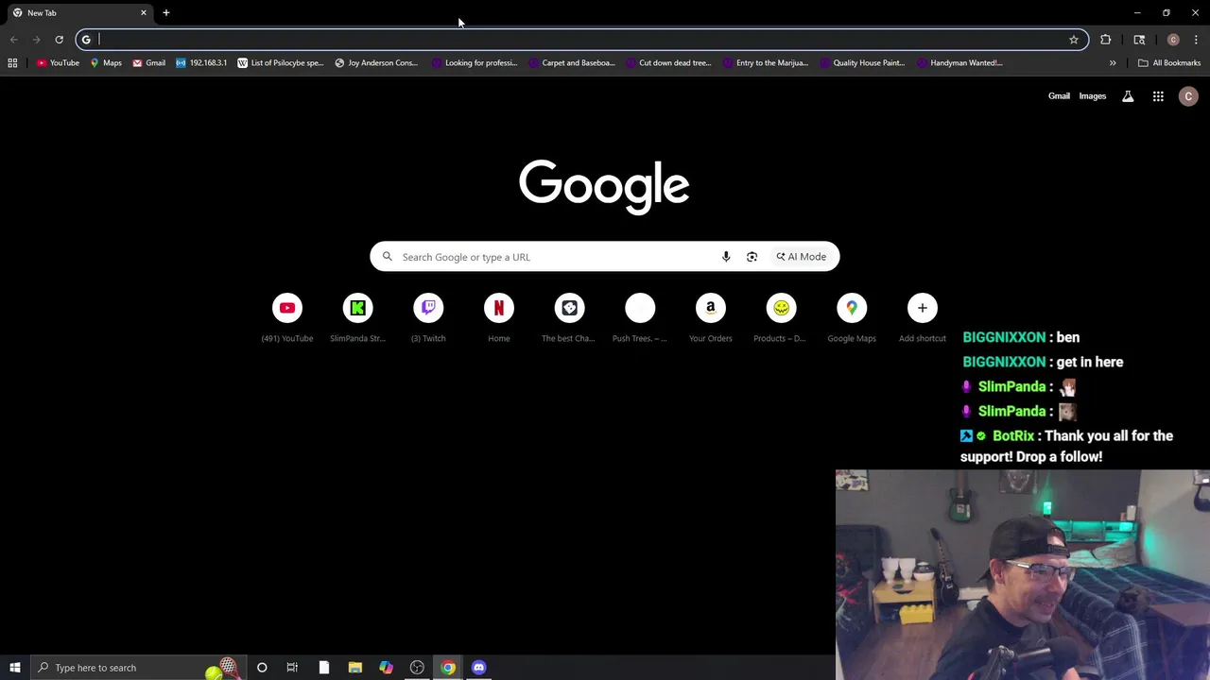Click the Images link at page top
This screenshot has width=1210, height=680.
[1093, 96]
